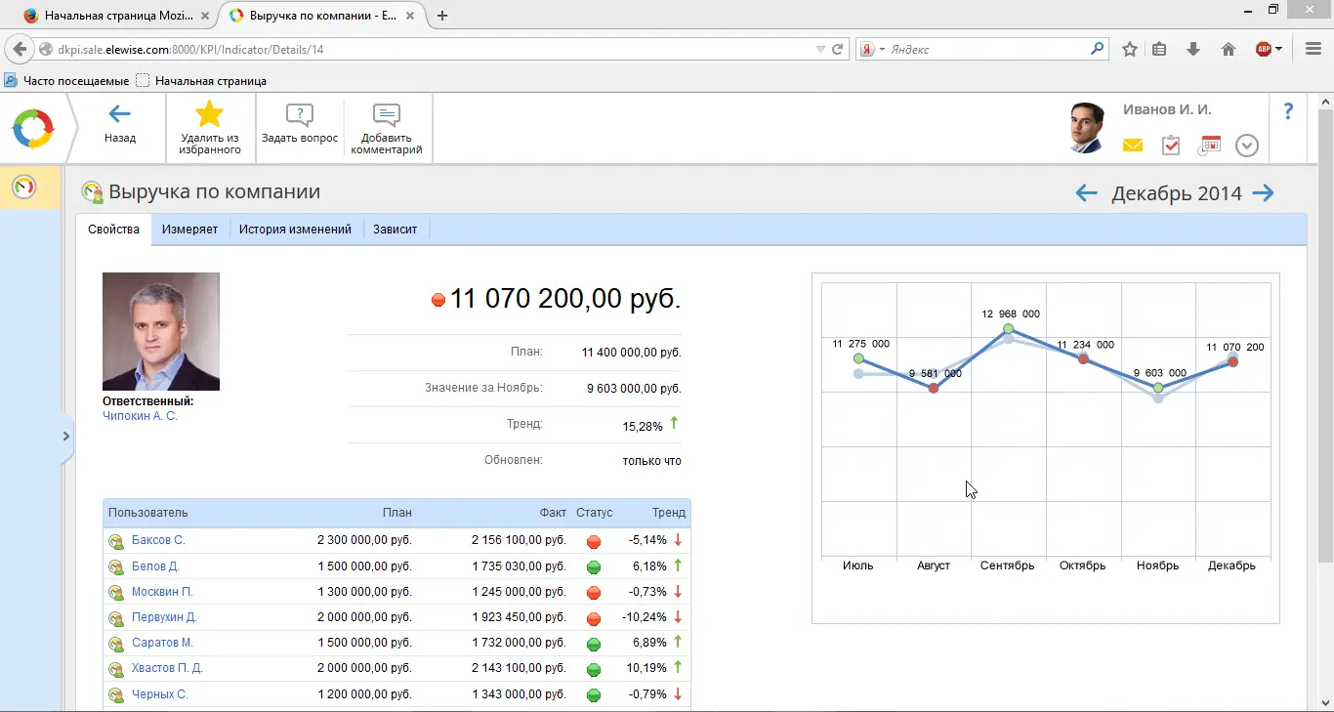The image size is (1334, 712).
Task: Click the Декабрь 2014 period label
Action: [x=1177, y=193]
